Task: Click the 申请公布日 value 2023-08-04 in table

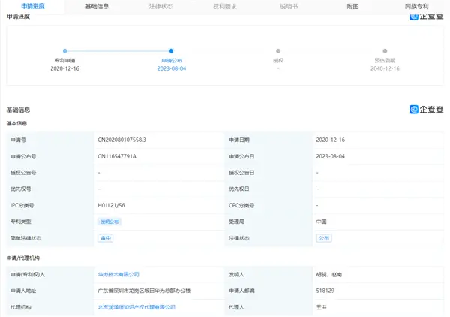Action: click(330, 156)
